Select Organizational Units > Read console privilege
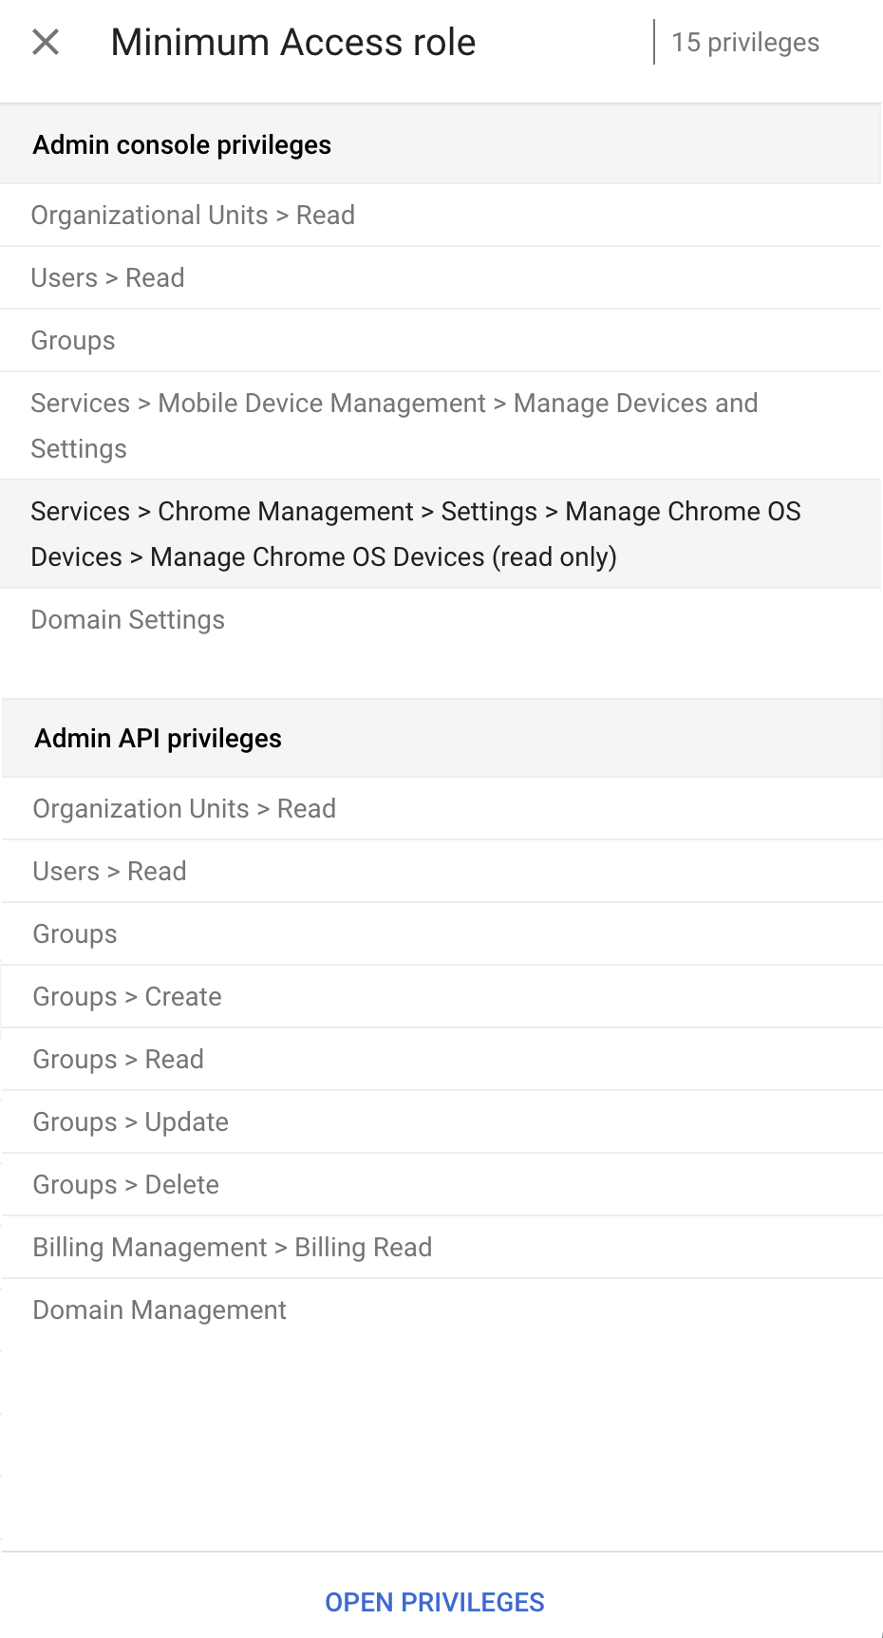 tap(193, 216)
